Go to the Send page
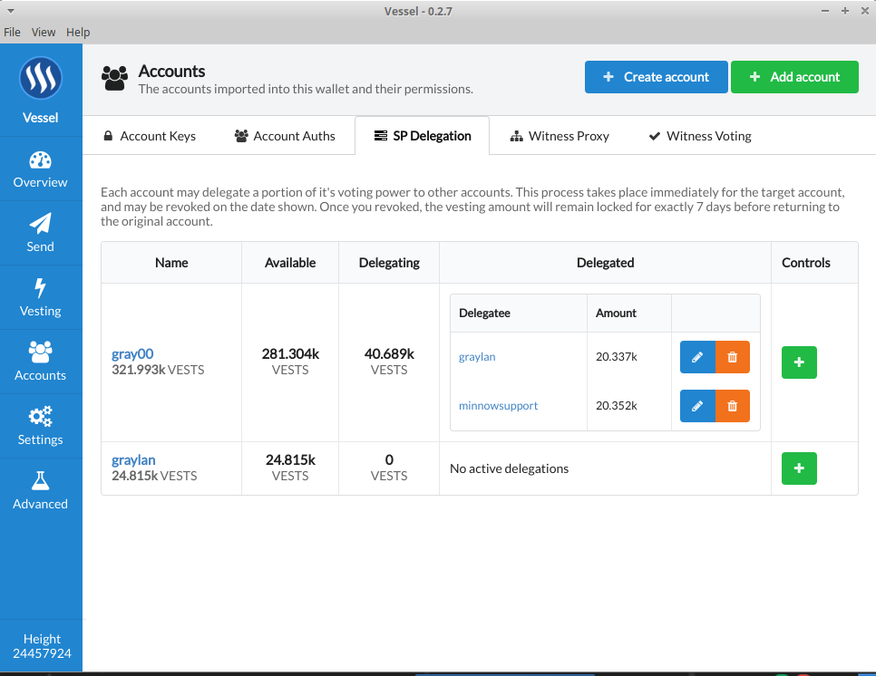The image size is (876, 676). 40,233
